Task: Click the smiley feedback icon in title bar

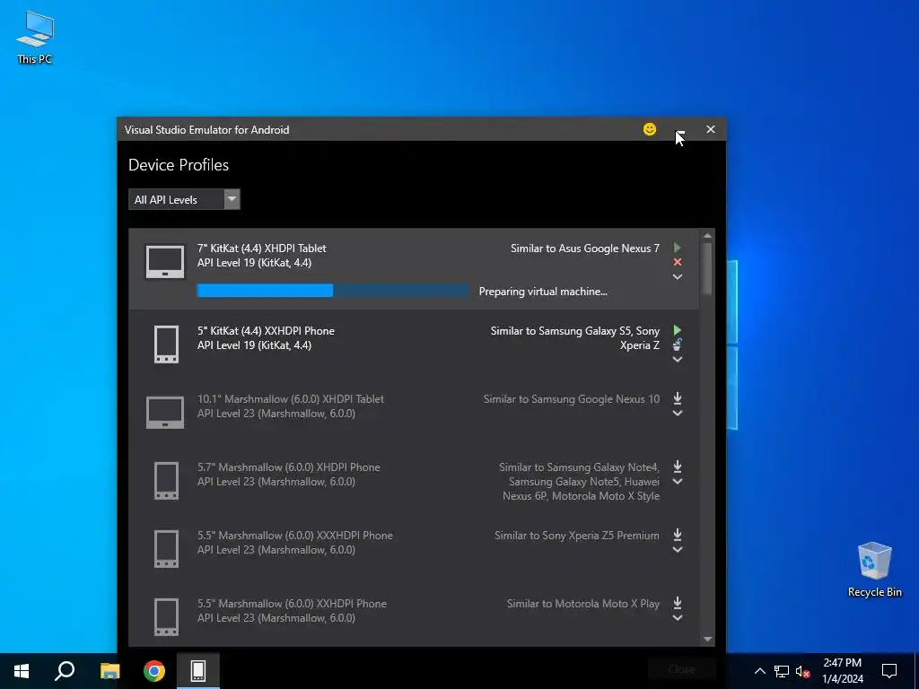Action: pos(650,129)
